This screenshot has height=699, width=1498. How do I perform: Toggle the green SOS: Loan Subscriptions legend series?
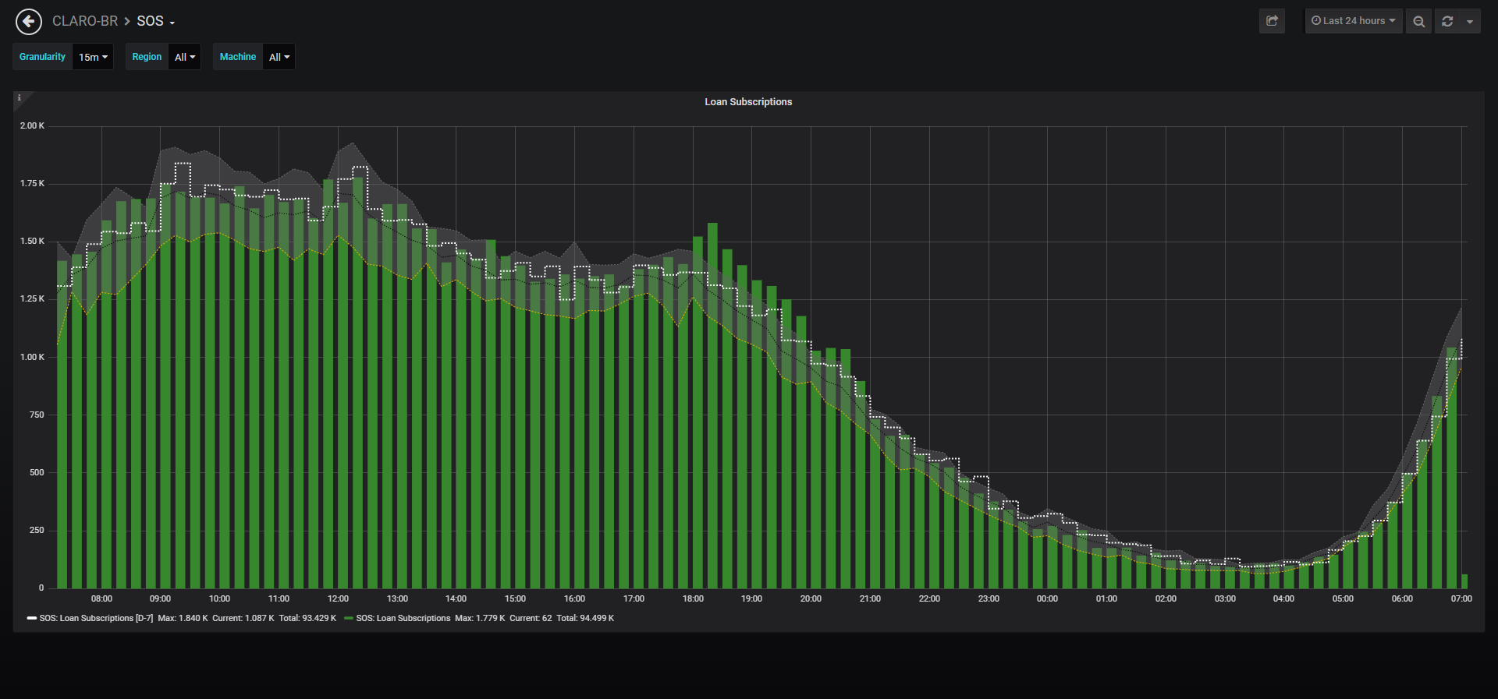(x=403, y=618)
